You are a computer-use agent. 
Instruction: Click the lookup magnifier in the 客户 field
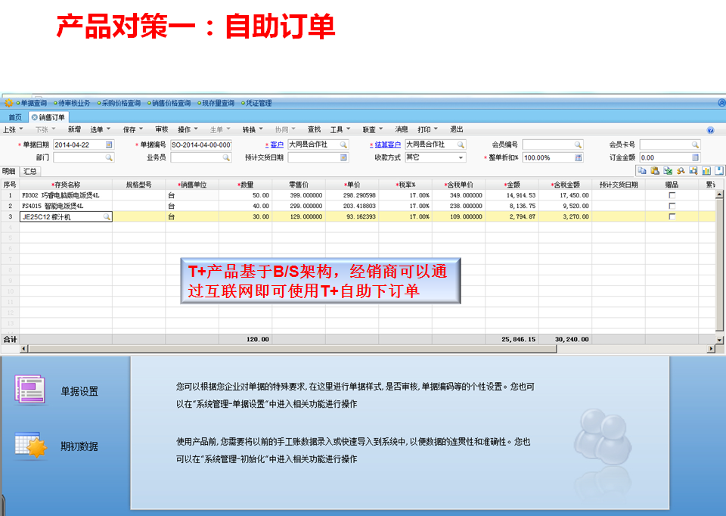coord(343,145)
